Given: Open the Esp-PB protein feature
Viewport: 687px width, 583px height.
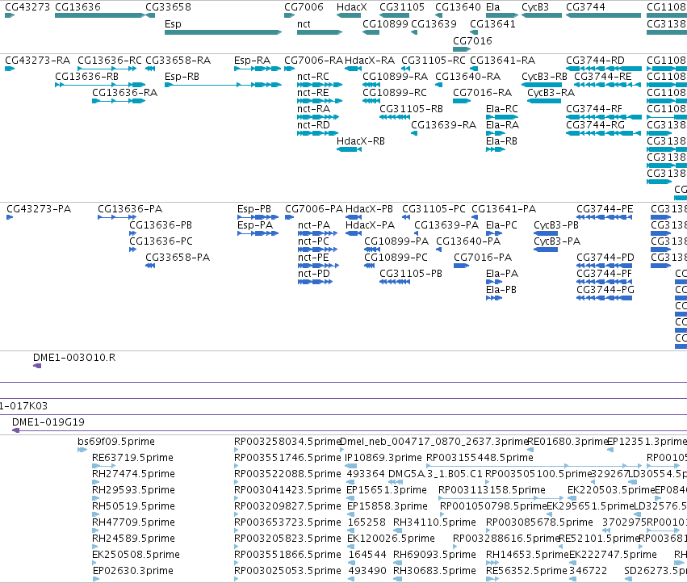Looking at the screenshot, I should (258, 217).
